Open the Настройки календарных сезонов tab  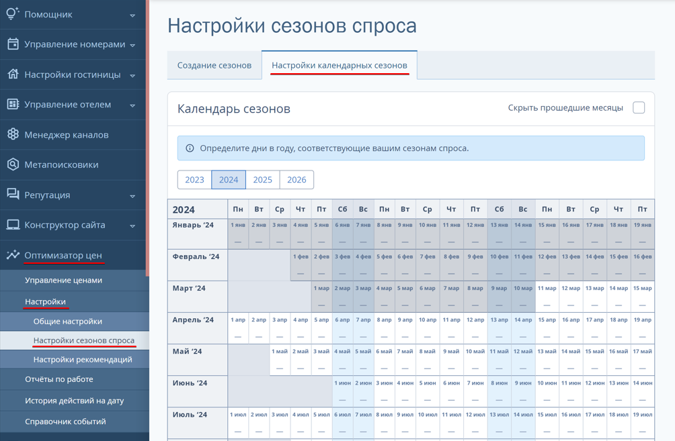pyautogui.click(x=340, y=65)
